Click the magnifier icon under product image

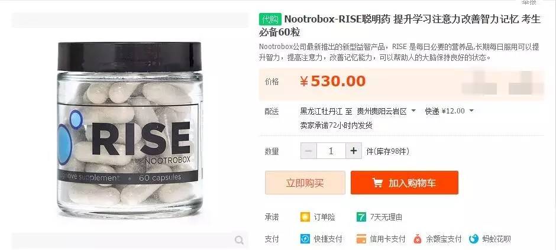240,241
